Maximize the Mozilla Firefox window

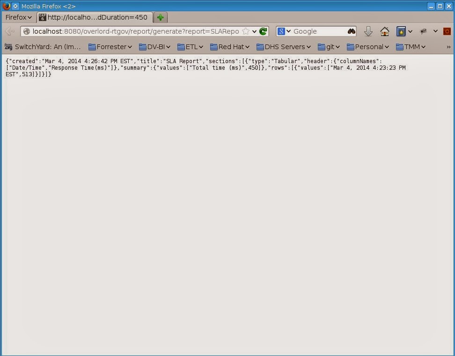coord(440,6)
